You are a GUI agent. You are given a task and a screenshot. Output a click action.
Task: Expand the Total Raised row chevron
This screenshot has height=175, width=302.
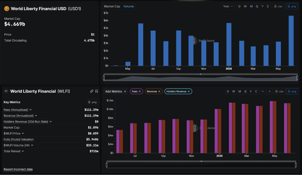(x=23, y=151)
